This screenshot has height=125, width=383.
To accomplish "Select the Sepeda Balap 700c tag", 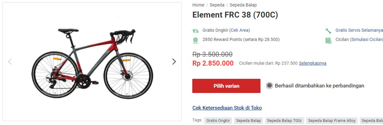I will point(284,121).
